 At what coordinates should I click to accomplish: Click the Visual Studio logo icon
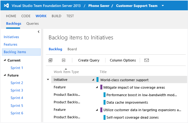tap(6, 6)
